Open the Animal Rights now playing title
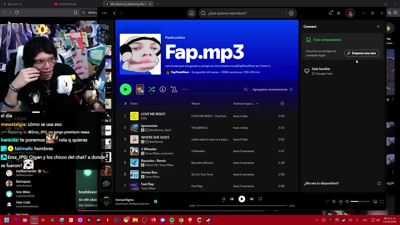The height and width of the screenshot is (225, 400). (x=124, y=200)
